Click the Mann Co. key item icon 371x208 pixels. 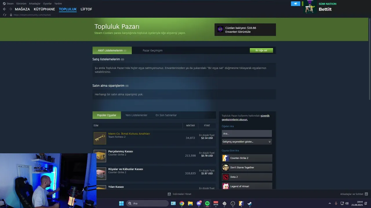pos(100,138)
